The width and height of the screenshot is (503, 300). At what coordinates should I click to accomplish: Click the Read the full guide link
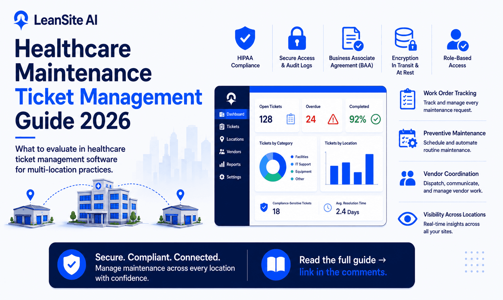(343, 260)
